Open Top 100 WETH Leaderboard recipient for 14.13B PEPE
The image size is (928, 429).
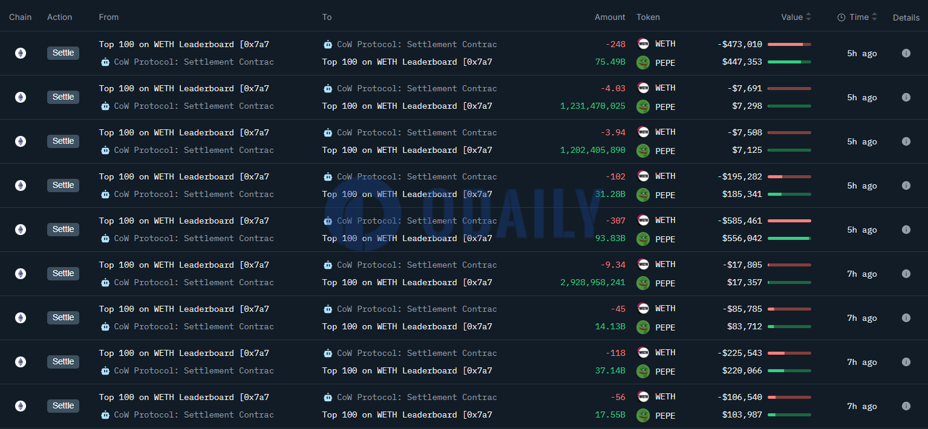point(407,326)
